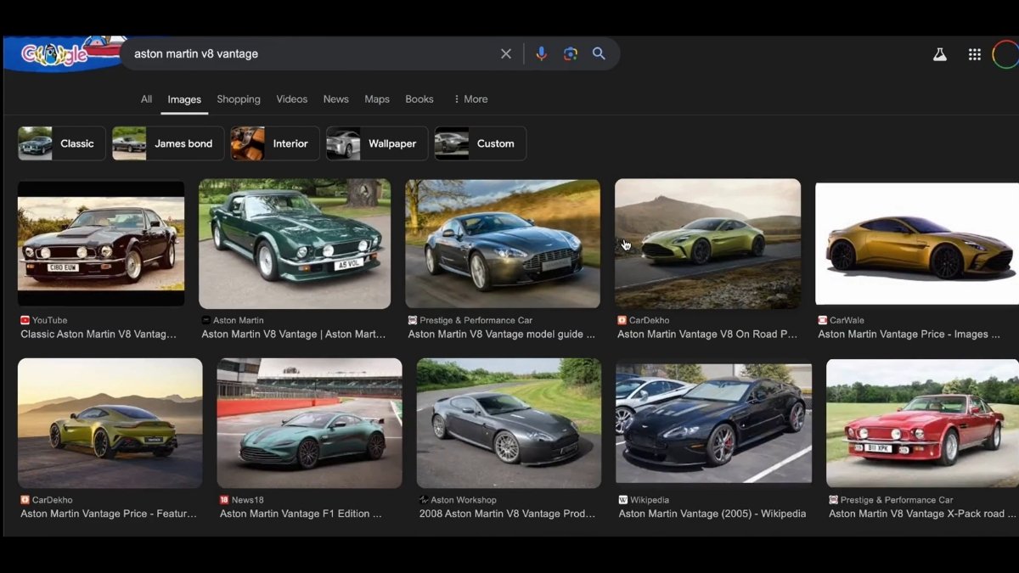Switch to the All results tab
1019x573 pixels.
coord(146,99)
